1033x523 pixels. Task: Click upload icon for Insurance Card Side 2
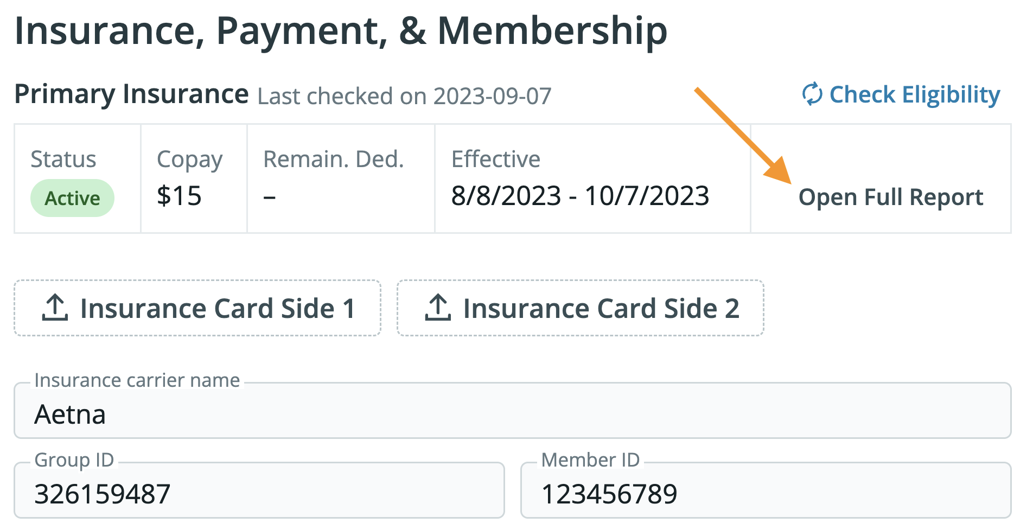pos(438,308)
